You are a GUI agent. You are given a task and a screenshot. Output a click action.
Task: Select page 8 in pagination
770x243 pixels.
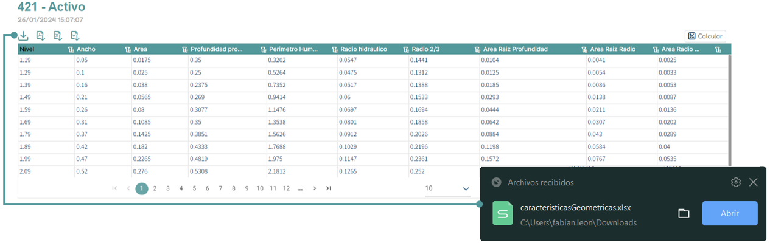click(x=234, y=188)
